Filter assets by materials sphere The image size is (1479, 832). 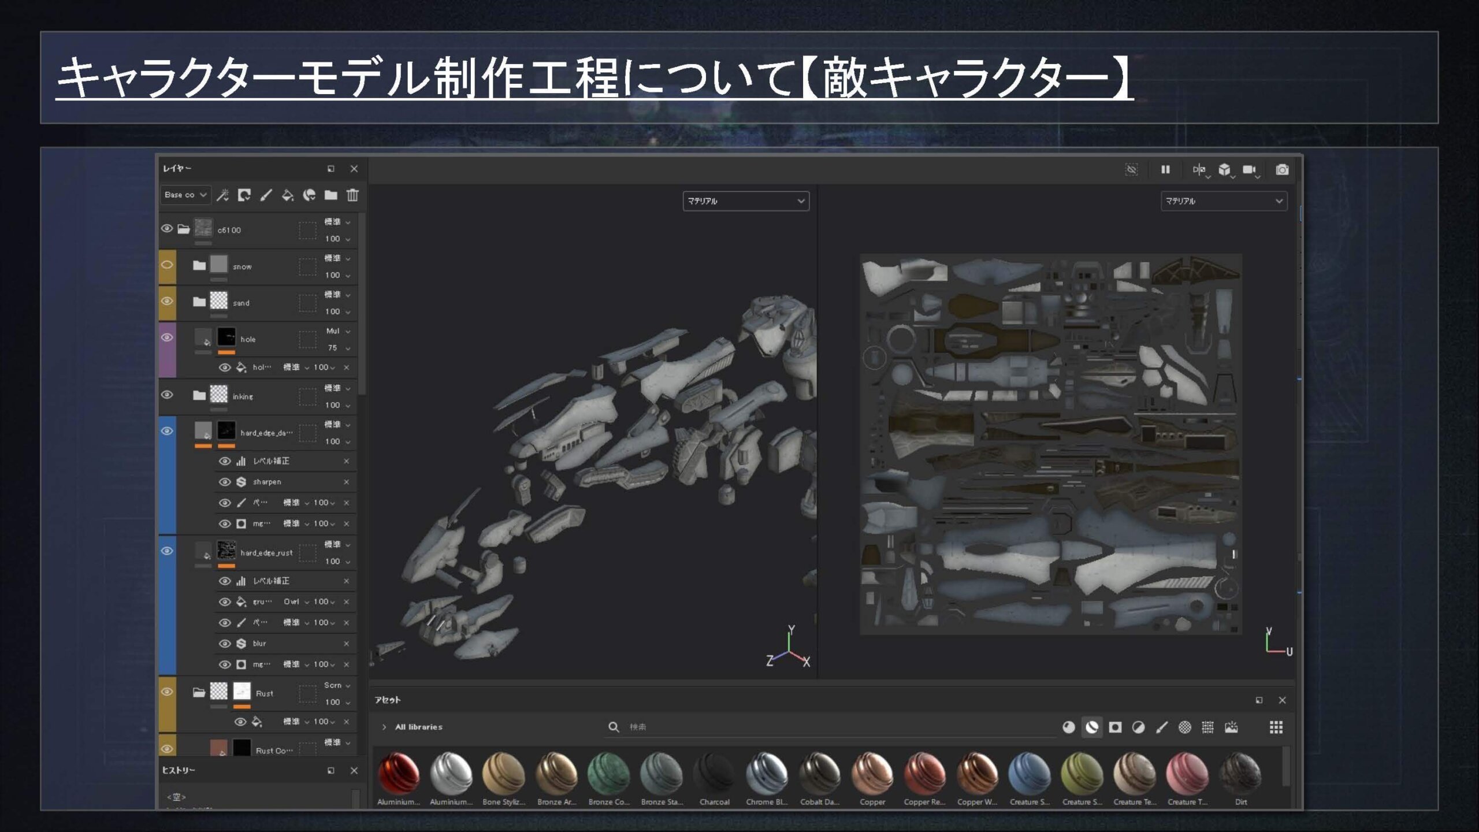pos(1069,727)
